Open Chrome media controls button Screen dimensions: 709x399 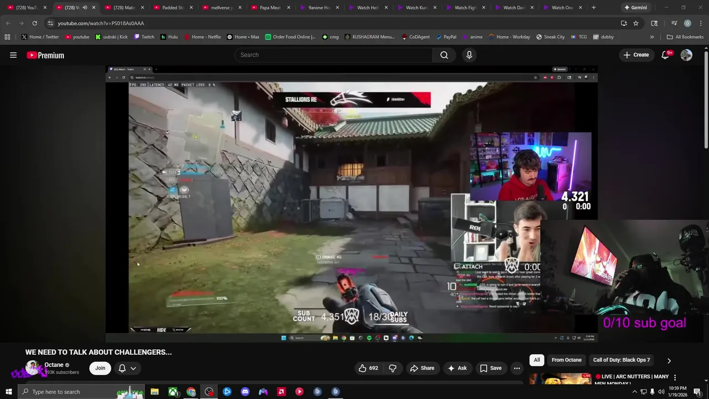674,23
